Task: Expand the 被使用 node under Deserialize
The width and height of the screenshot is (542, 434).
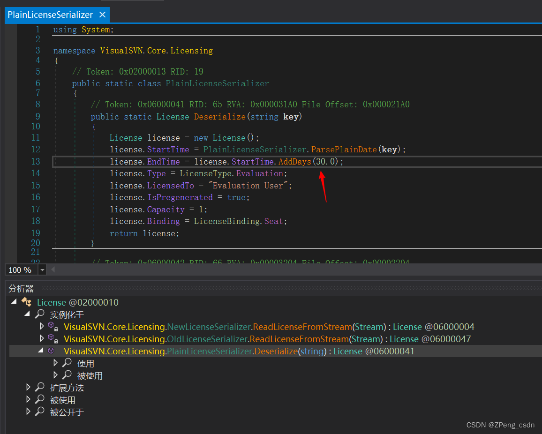Action: 55,374
